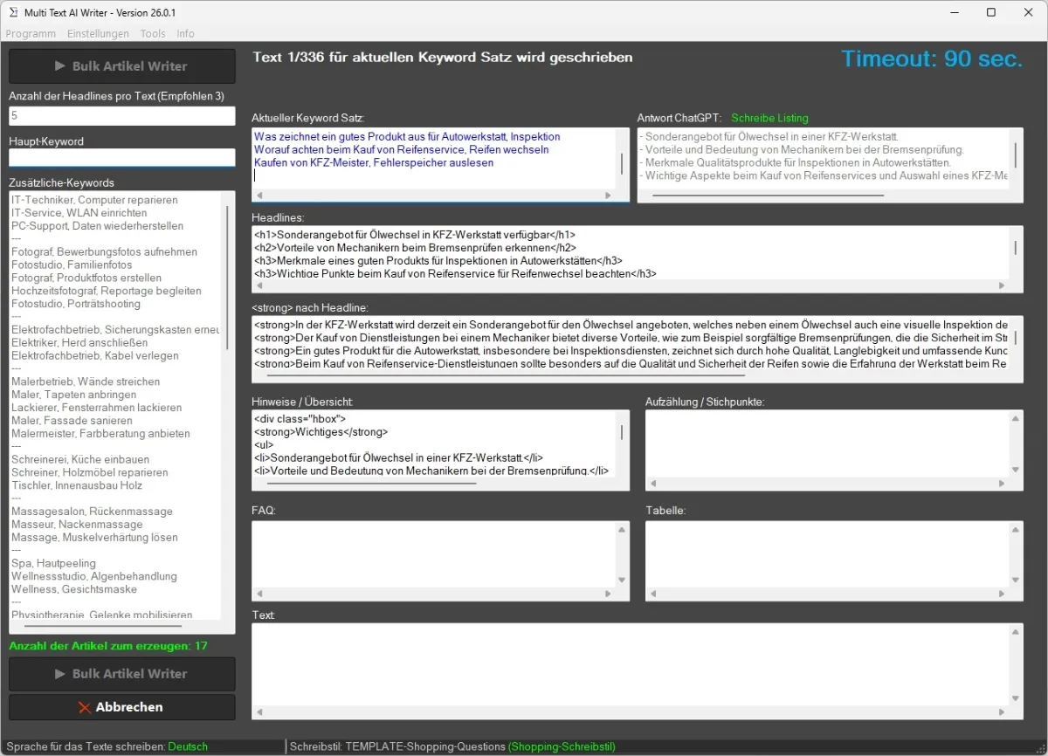Click the vertical scrollbar of Zusätzliche-Keywords list

(227, 277)
